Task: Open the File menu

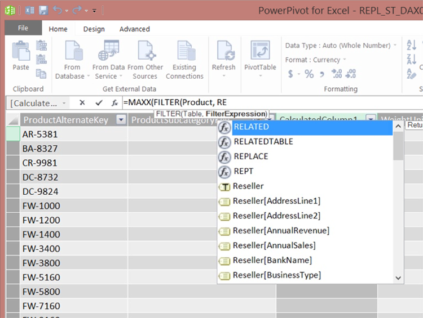Action: 23,28
